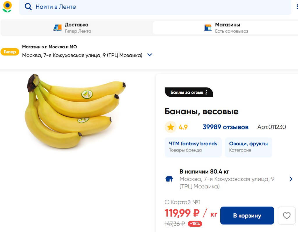Click the store icon beside availability
Viewport: 298px width, 232px height.
[x=169, y=179]
